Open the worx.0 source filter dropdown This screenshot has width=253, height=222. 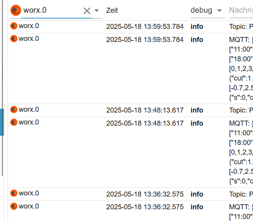(x=97, y=11)
